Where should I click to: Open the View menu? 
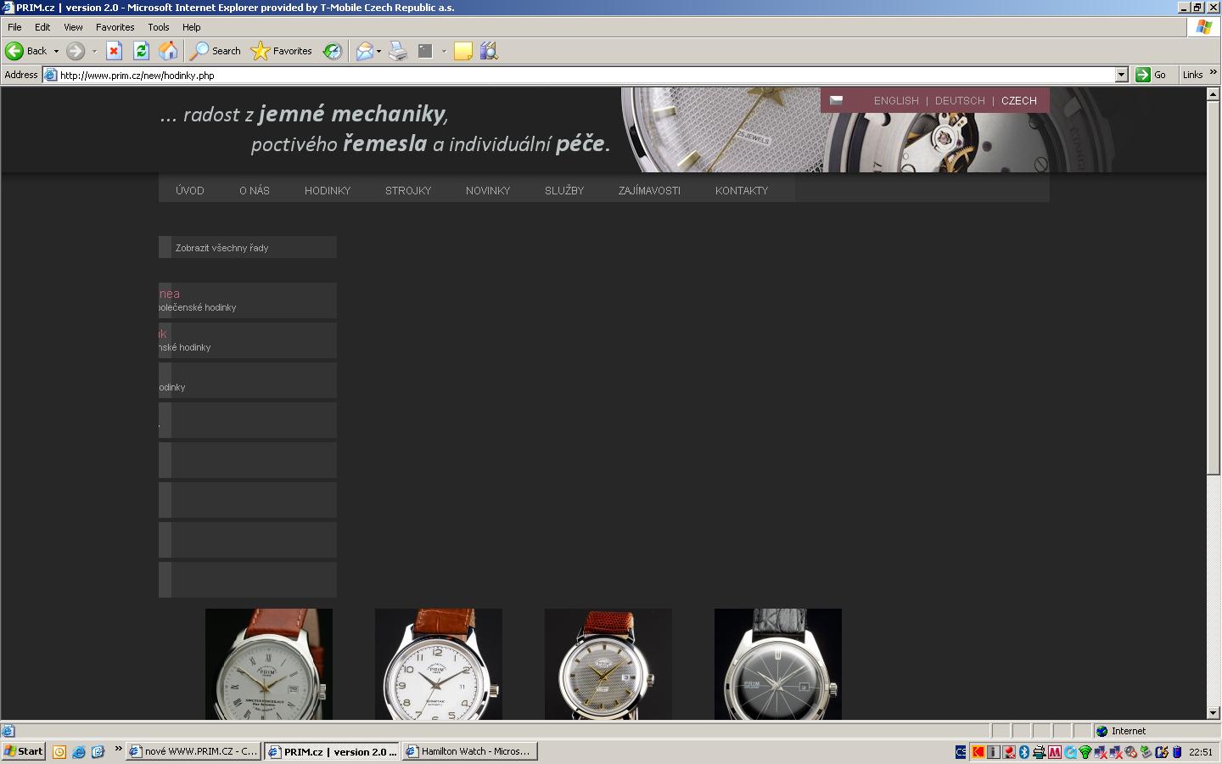pyautogui.click(x=73, y=27)
